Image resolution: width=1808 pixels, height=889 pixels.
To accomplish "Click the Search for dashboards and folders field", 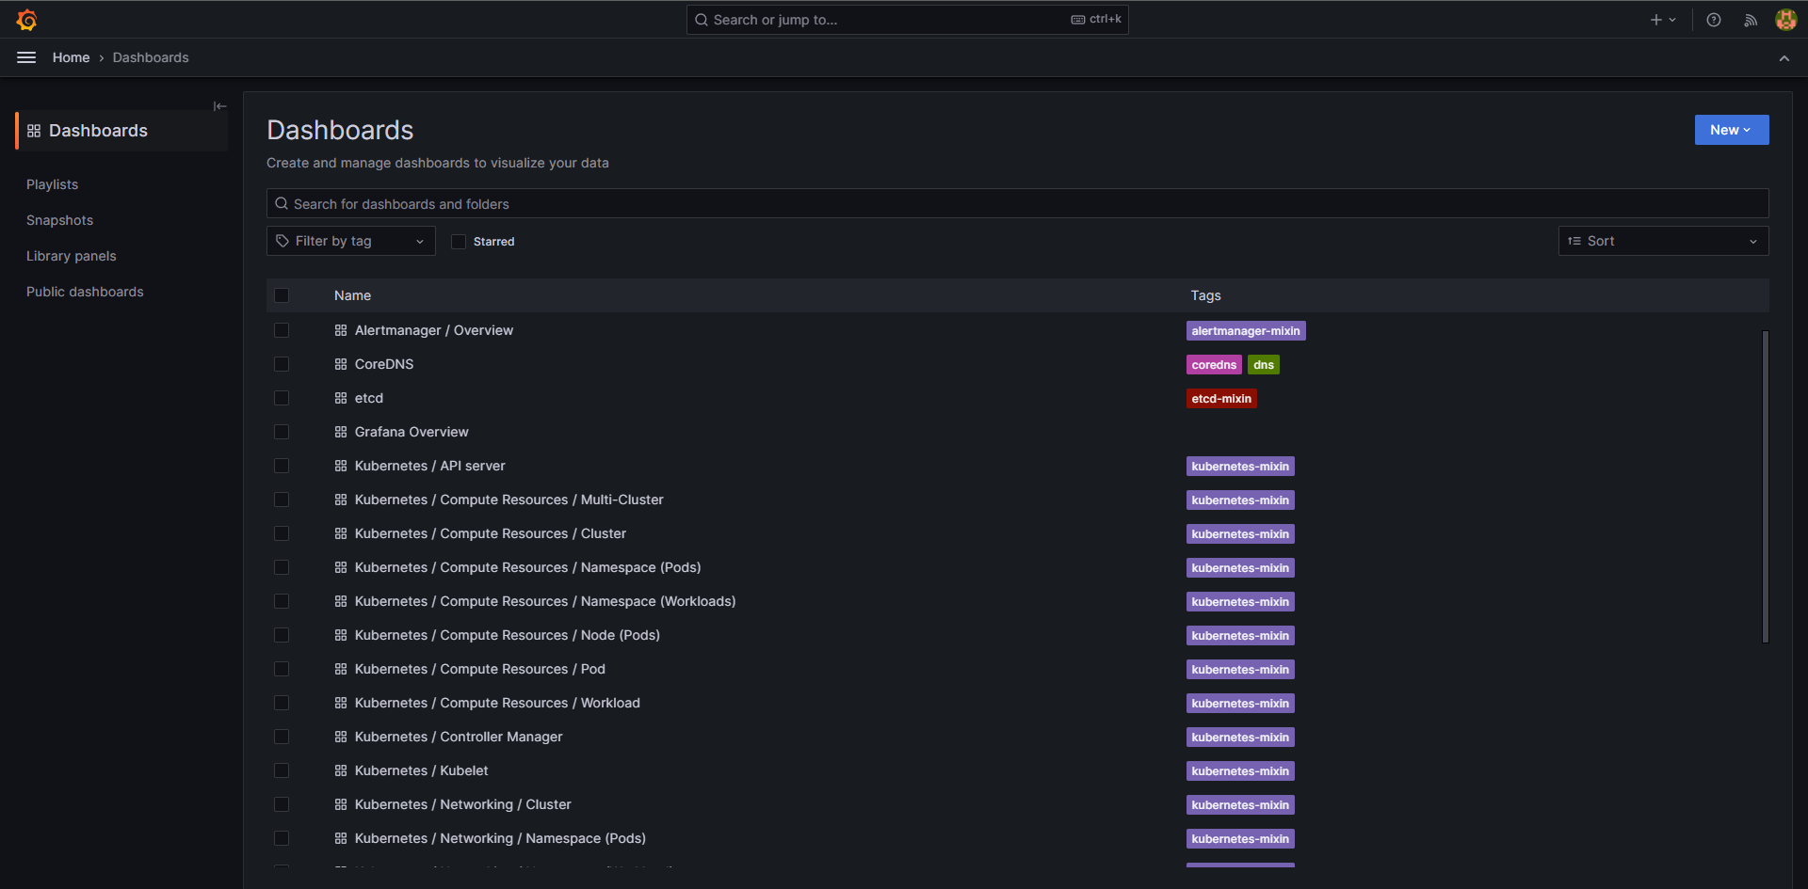I will 1017,203.
